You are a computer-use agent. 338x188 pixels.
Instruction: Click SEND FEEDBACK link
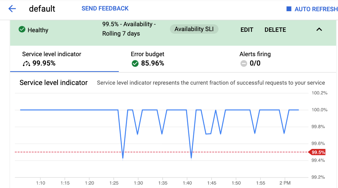(x=105, y=8)
